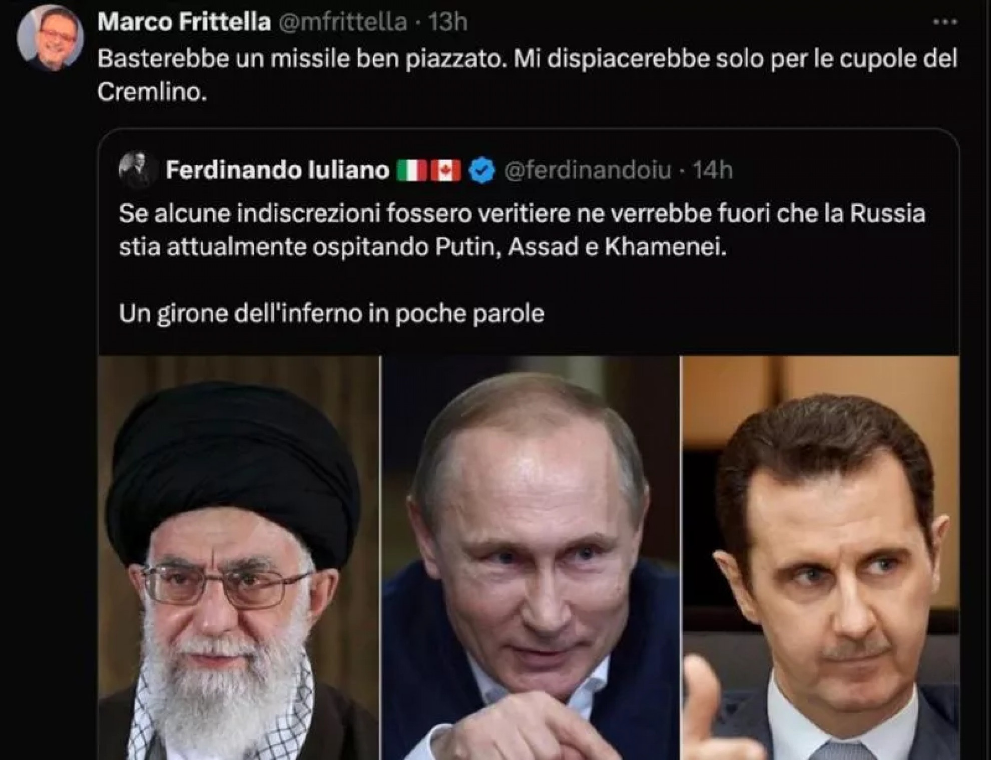Click the 14h timestamp of quoted tweet

click(713, 170)
